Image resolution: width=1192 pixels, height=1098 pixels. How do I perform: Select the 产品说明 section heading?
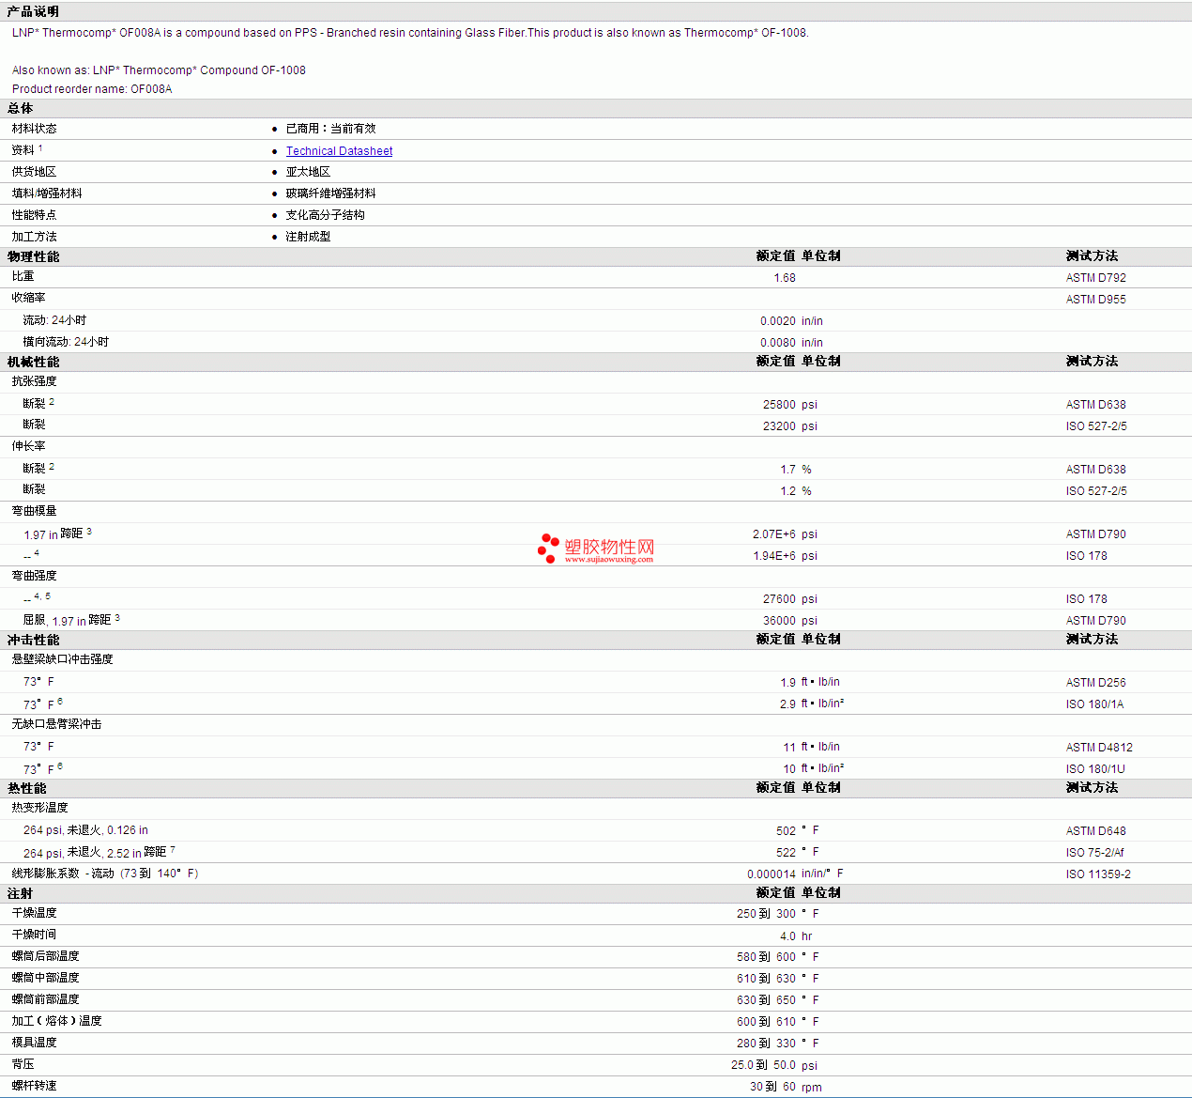(33, 11)
